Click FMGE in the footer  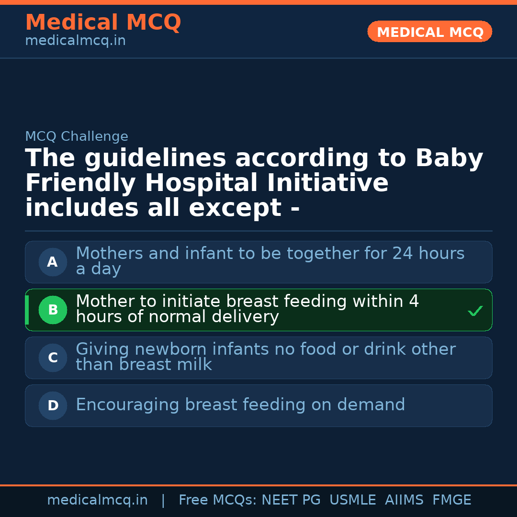[x=451, y=500]
